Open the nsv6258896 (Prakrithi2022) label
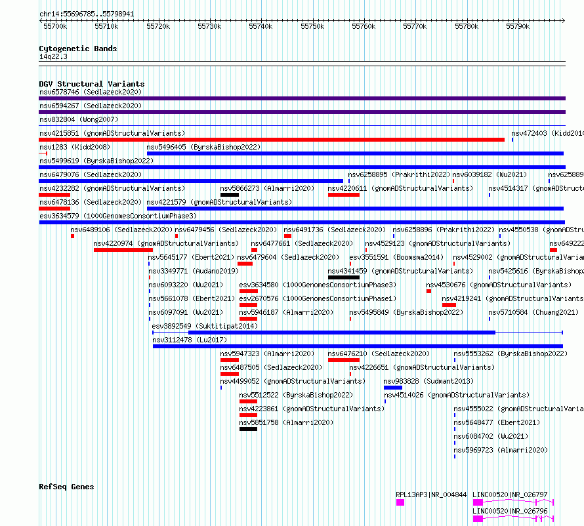Screen dimensions: 584x526 pos(444,230)
